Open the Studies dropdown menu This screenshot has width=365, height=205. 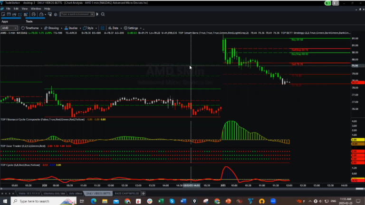point(72,28)
